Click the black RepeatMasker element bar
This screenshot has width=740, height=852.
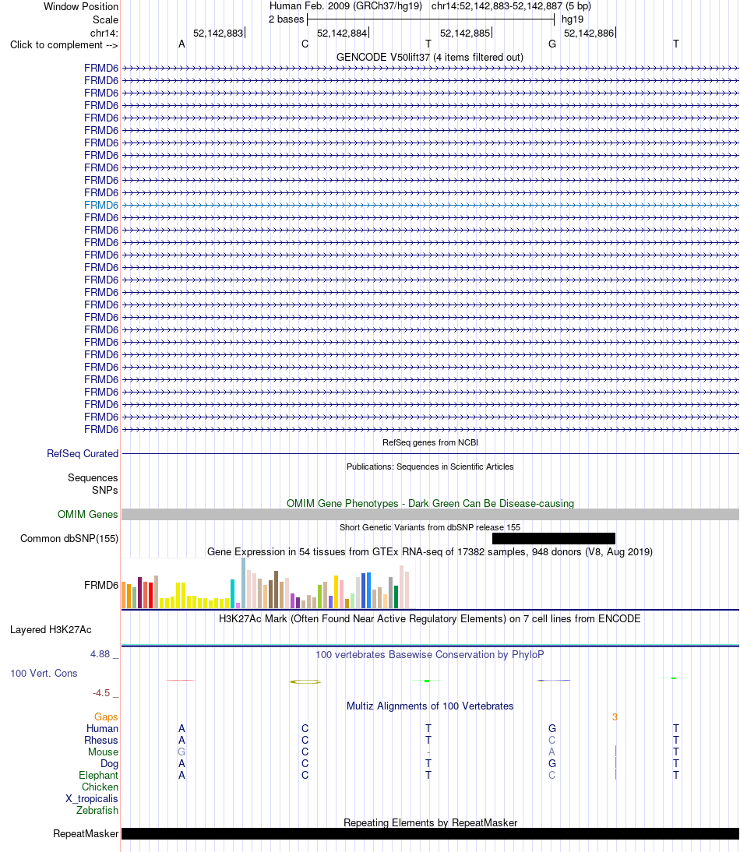click(x=430, y=833)
